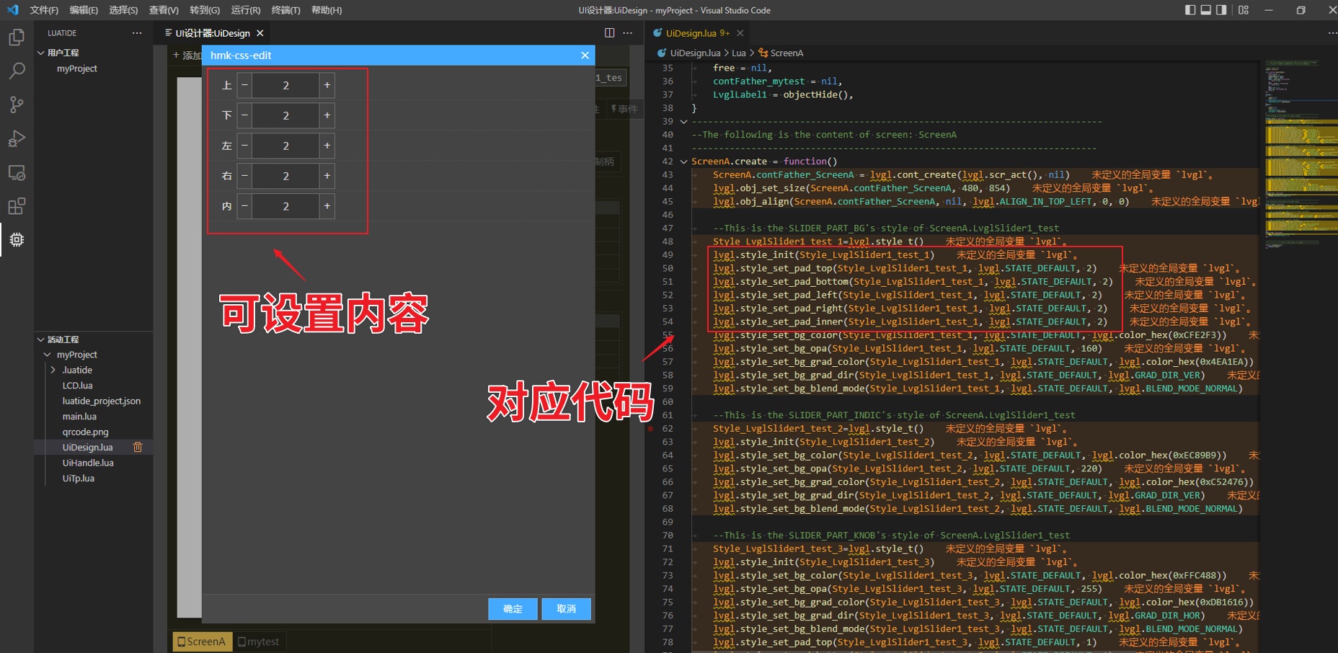This screenshot has width=1338, height=653.
Task: Increment the 上 padding with its plus stepper
Action: click(327, 84)
